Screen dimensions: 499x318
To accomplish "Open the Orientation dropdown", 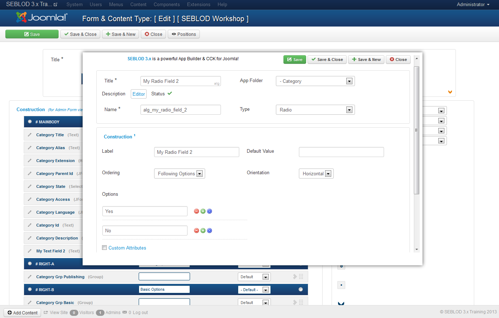I will coord(316,174).
